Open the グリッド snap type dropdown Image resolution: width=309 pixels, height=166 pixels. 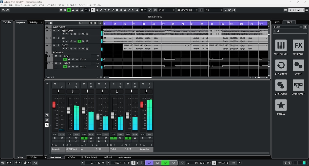(166, 10)
